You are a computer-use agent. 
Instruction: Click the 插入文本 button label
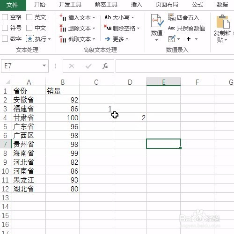click(80, 17)
